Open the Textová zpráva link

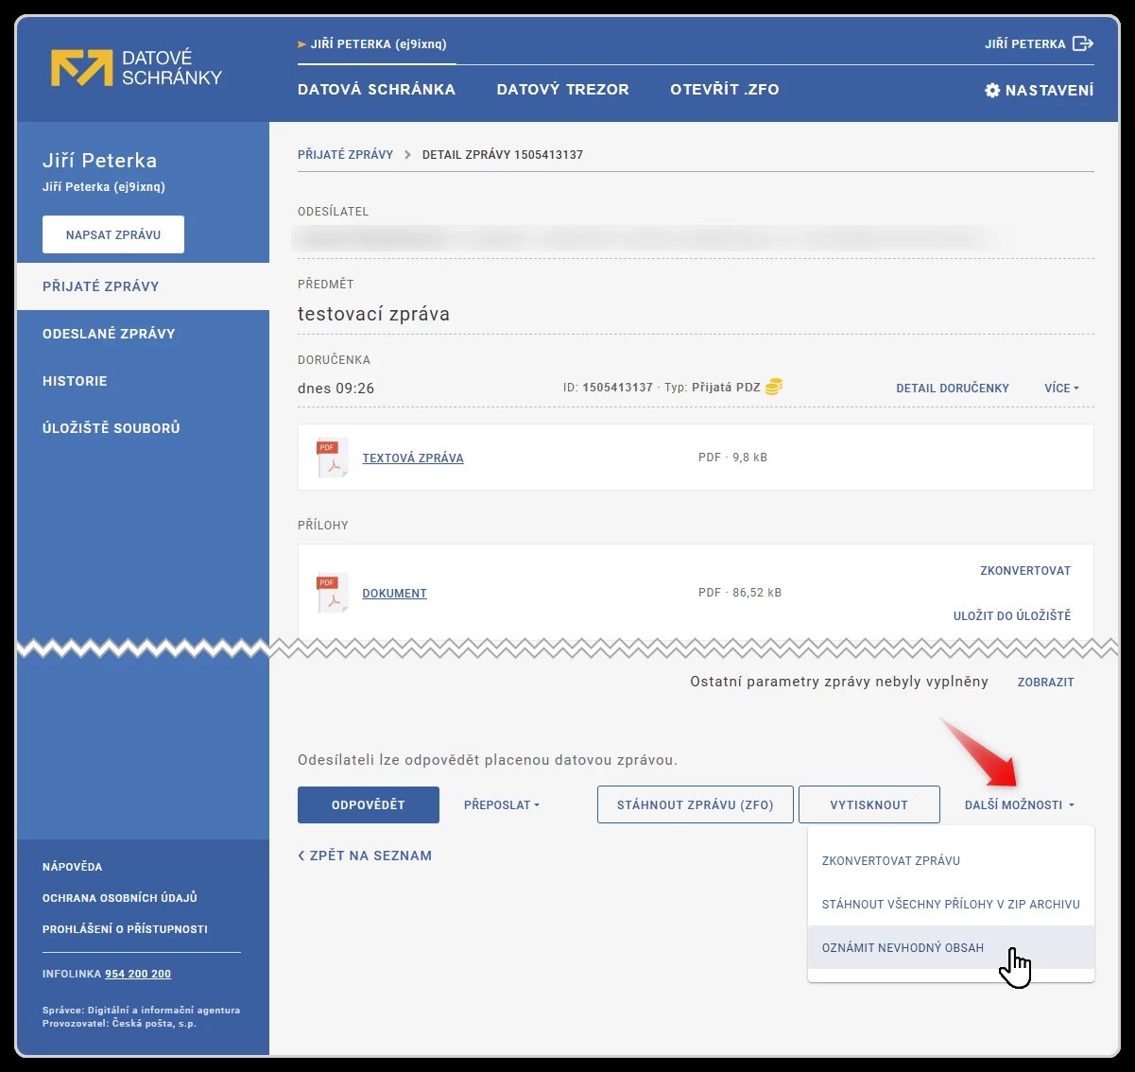(x=413, y=458)
